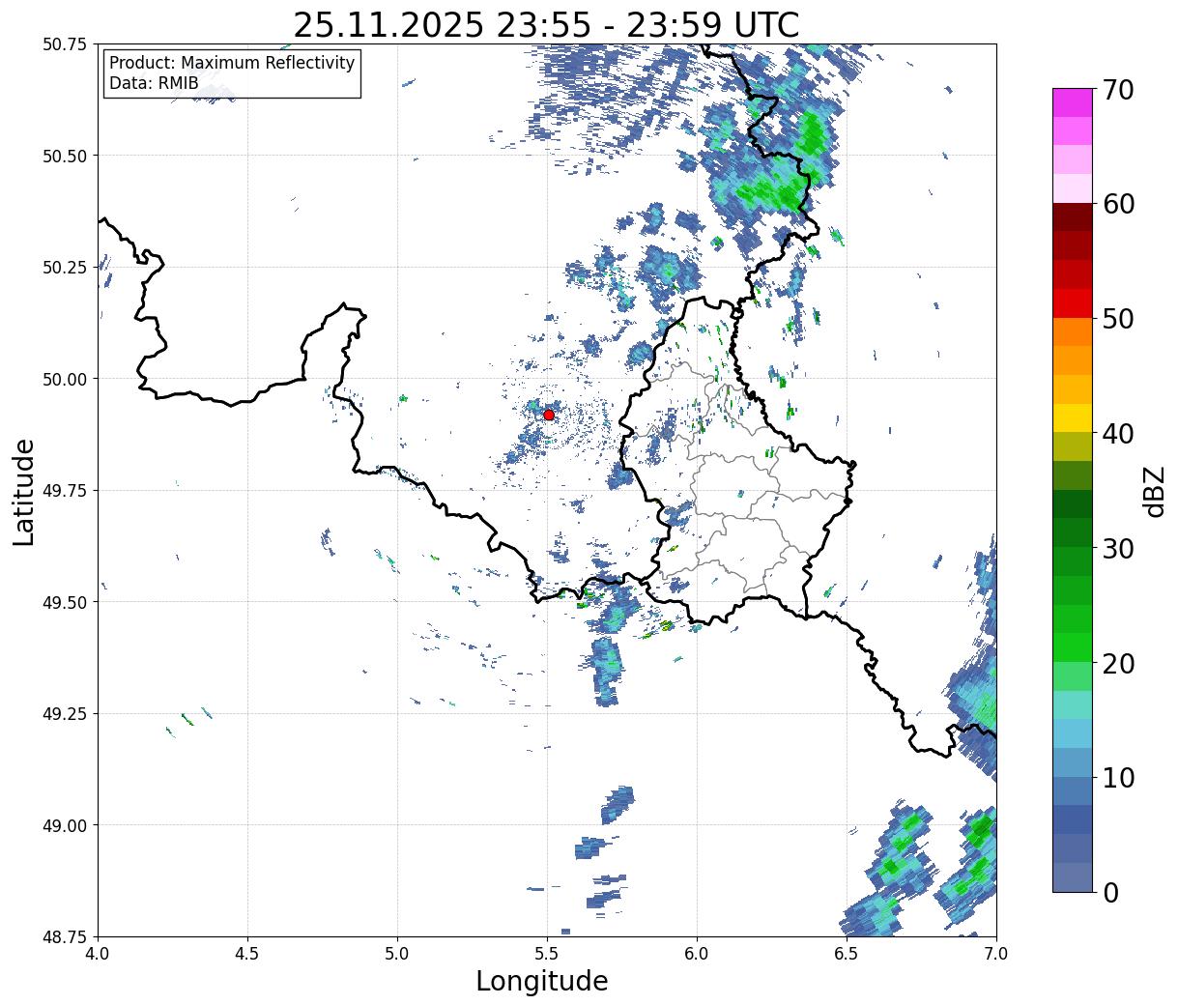
Task: Click the magenta top colorbar swatch
Action: (x=1073, y=102)
